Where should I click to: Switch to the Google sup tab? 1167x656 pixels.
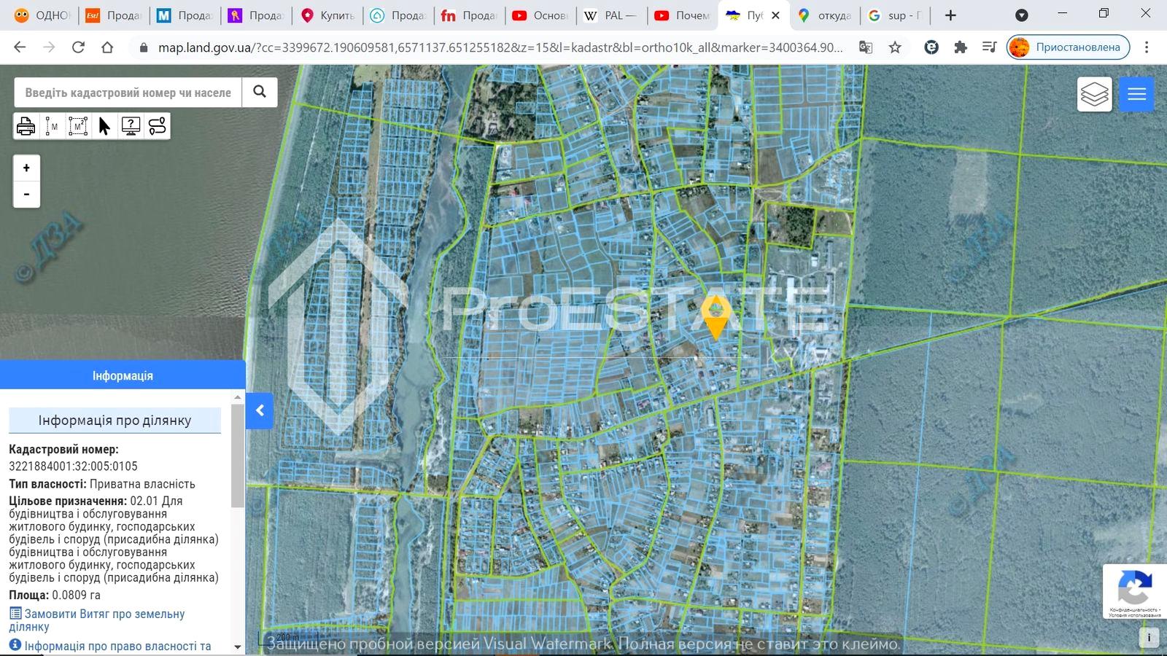(896, 15)
